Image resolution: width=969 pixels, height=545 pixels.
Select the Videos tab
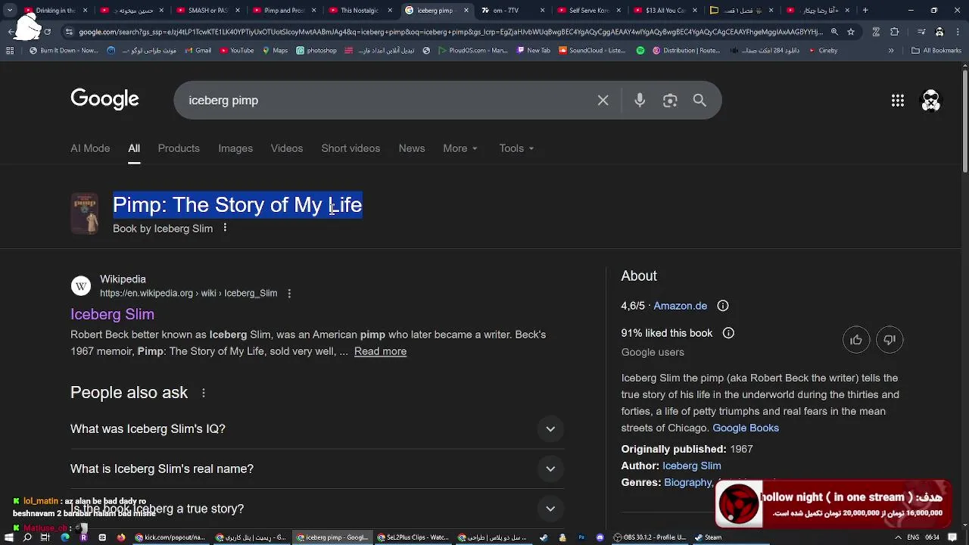[x=287, y=148]
